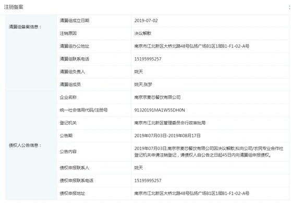Click the 清算组成立日期 field label
291x203 pixels.
(x=75, y=20)
